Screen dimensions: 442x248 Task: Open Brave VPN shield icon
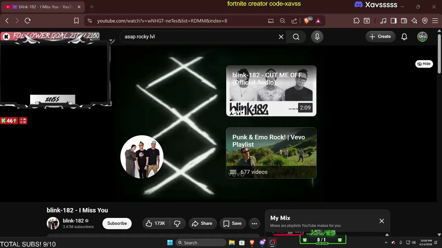(425, 21)
